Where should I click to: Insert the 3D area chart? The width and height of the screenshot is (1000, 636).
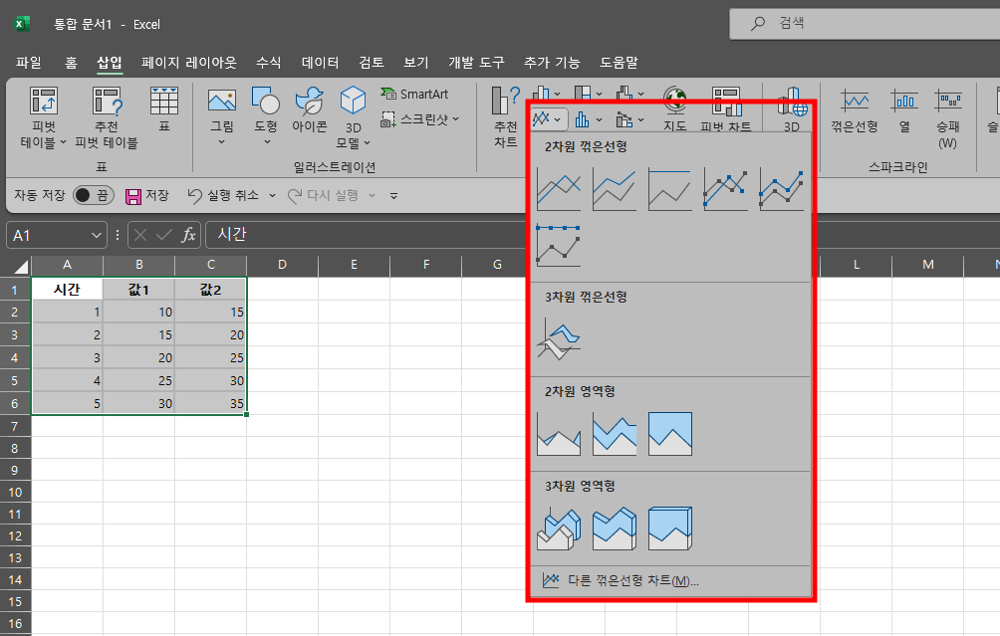[x=559, y=529]
